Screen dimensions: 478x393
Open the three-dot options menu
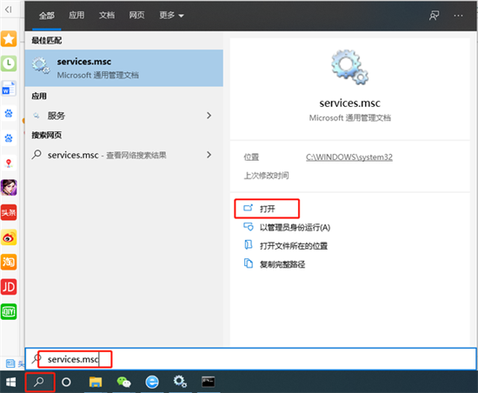click(x=458, y=16)
